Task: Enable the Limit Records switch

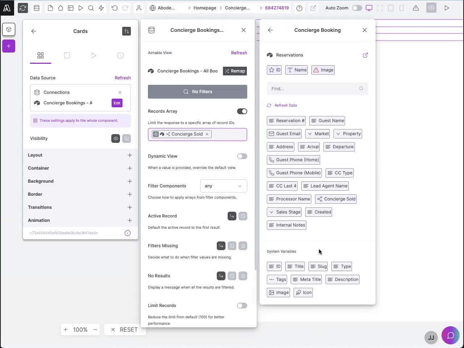Action: [x=242, y=306]
